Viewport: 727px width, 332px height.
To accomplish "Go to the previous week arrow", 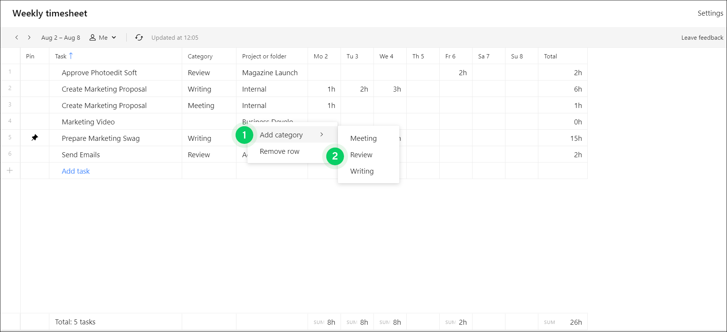I will point(17,37).
